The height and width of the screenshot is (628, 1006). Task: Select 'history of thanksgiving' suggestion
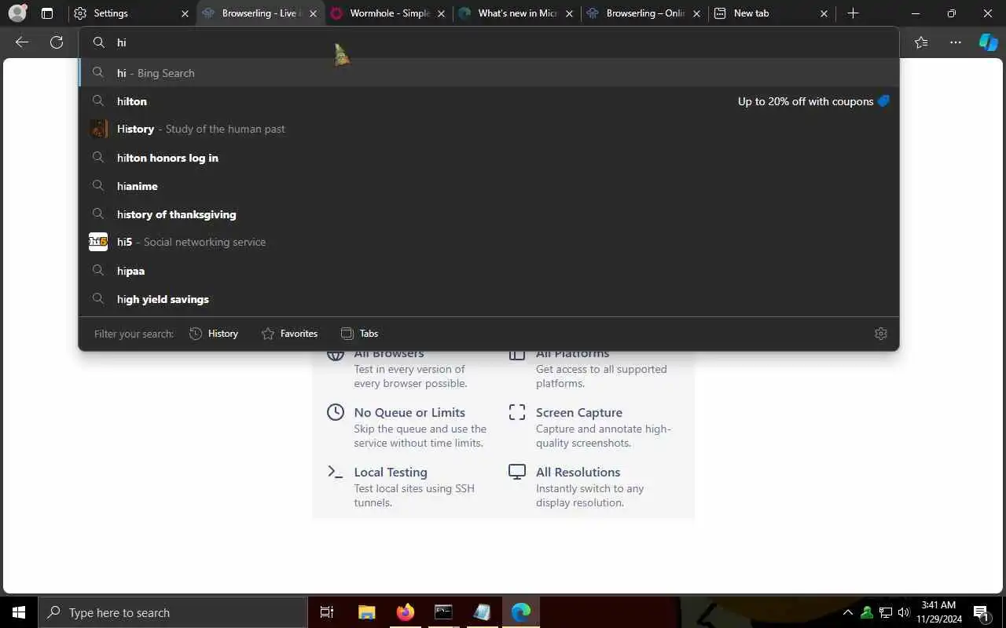click(x=489, y=214)
